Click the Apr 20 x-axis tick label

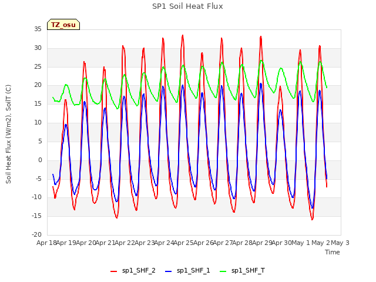click(86, 243)
